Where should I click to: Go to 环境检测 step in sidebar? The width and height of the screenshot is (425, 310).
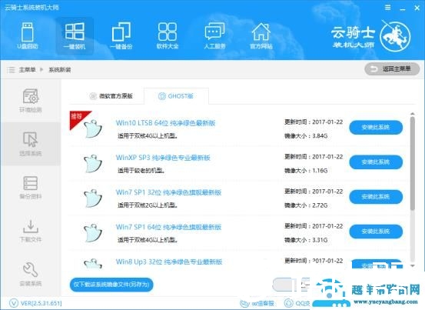click(31, 100)
